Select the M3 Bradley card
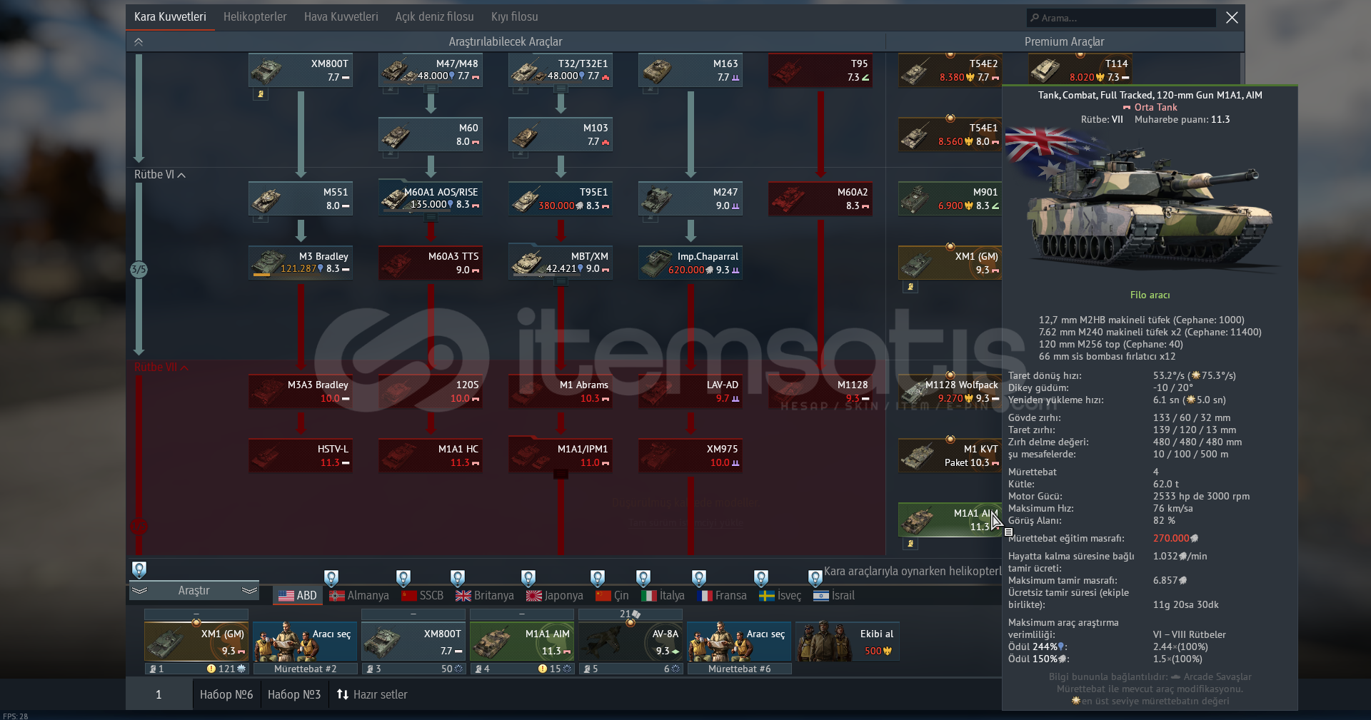1371x720 pixels. click(301, 263)
